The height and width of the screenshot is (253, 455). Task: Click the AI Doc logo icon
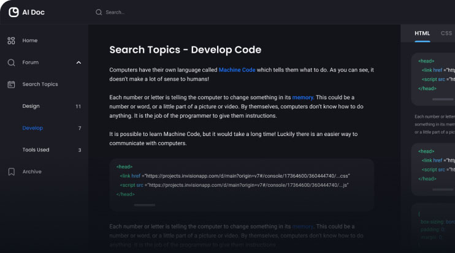pos(13,12)
